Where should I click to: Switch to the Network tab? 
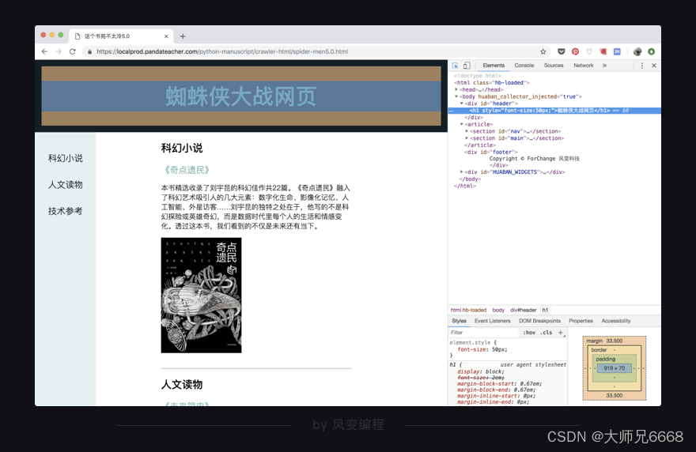click(x=583, y=66)
